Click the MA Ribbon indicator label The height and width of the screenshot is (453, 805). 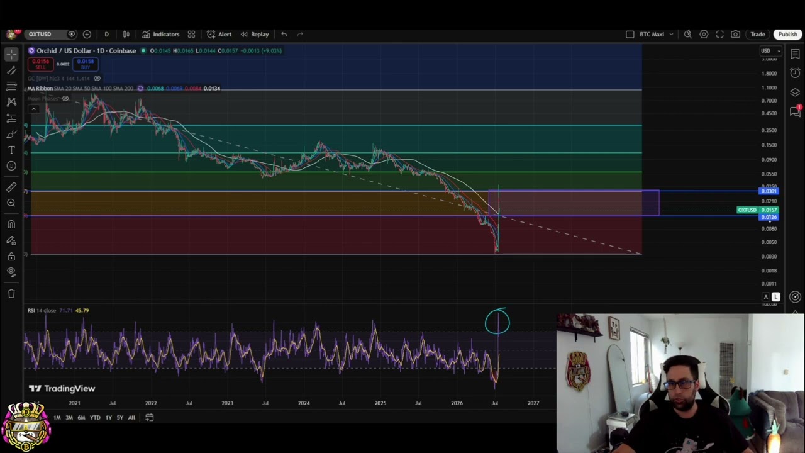coord(39,88)
